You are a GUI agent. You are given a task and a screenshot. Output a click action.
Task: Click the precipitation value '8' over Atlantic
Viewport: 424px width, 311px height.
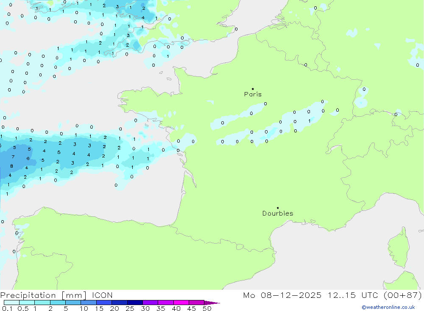pos(11,166)
